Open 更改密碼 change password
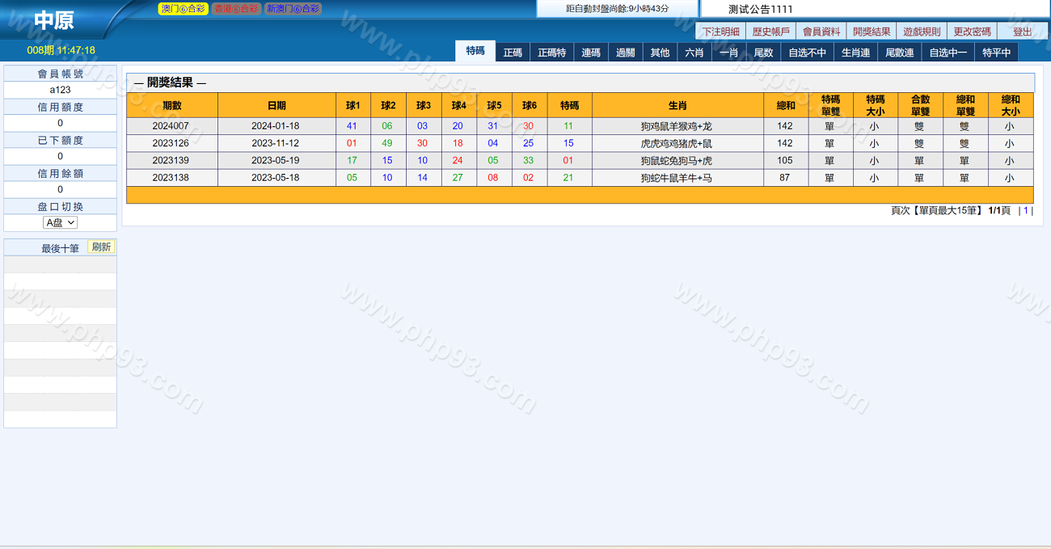Viewport: 1051px width, 549px height. pyautogui.click(x=972, y=32)
